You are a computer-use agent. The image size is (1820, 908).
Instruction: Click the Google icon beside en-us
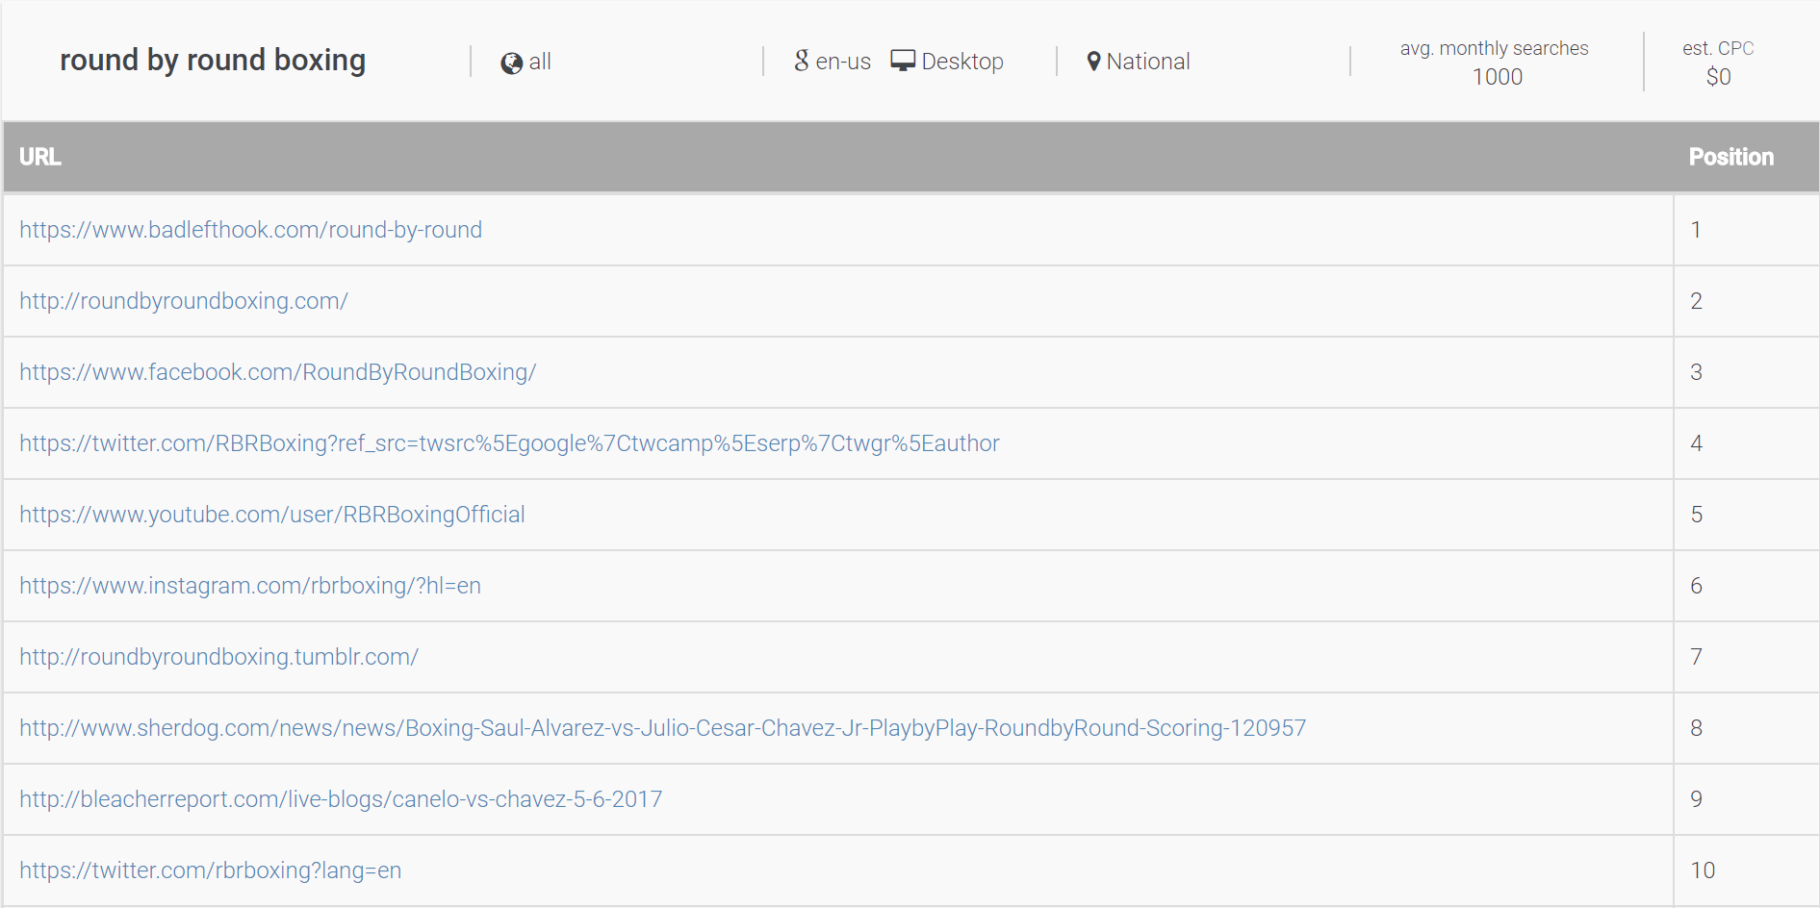pyautogui.click(x=802, y=61)
